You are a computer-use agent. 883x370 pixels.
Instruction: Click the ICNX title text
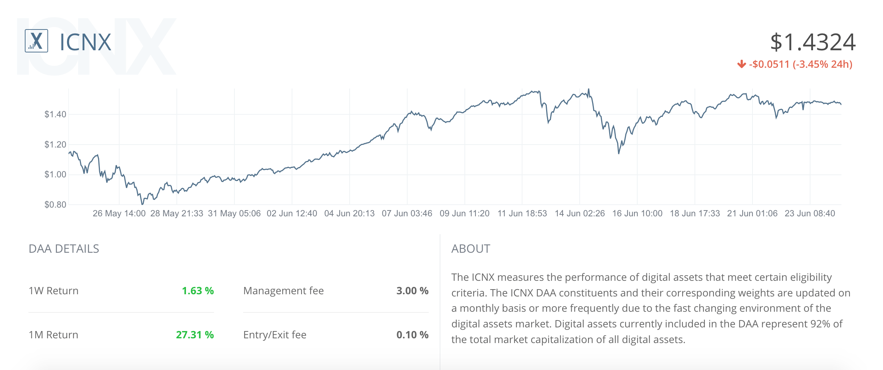[x=85, y=42]
